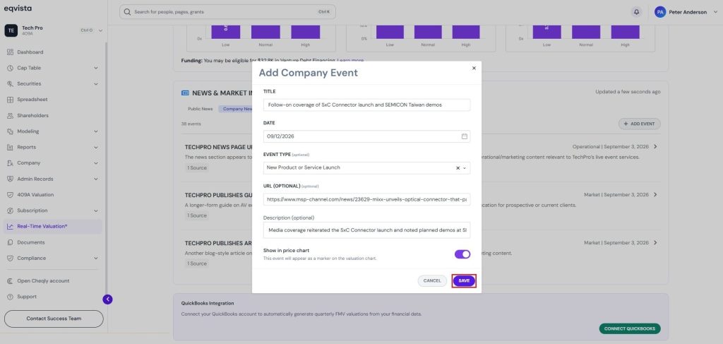Click Contact Success Team button

pyautogui.click(x=54, y=319)
